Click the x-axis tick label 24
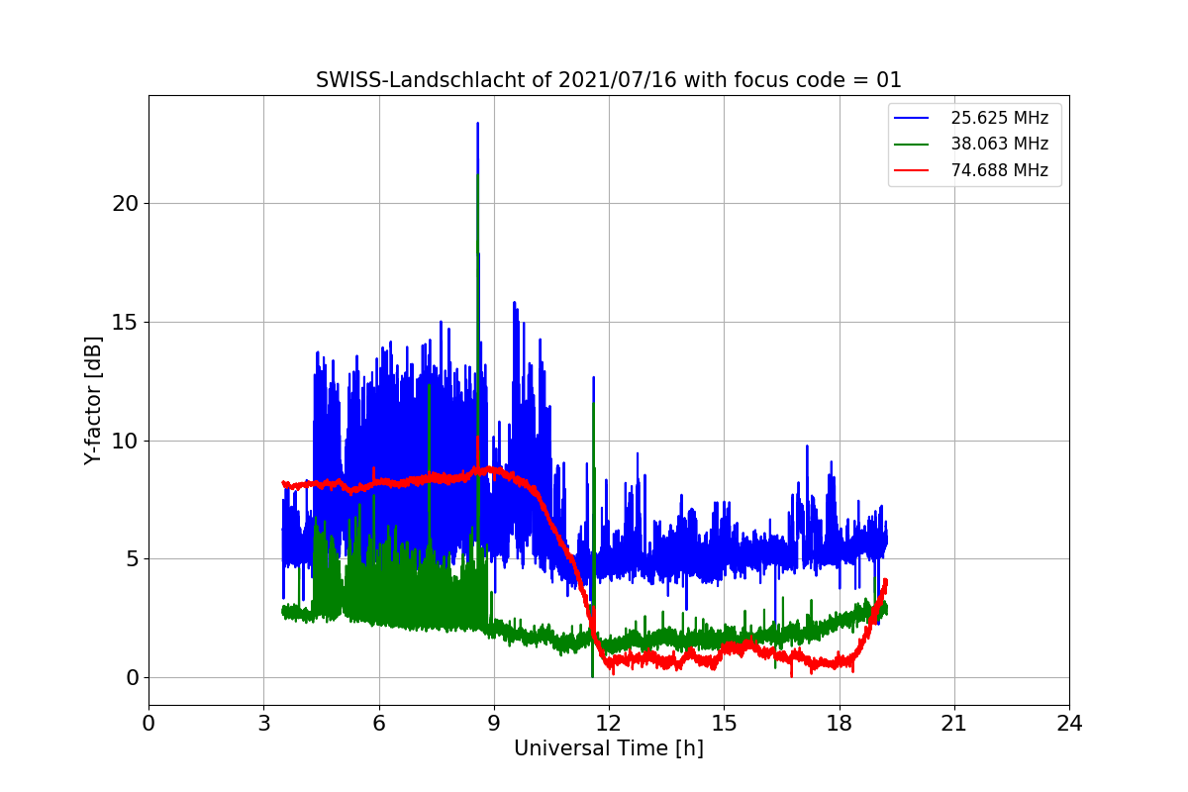The height and width of the screenshot is (792, 1188). 1069,724
